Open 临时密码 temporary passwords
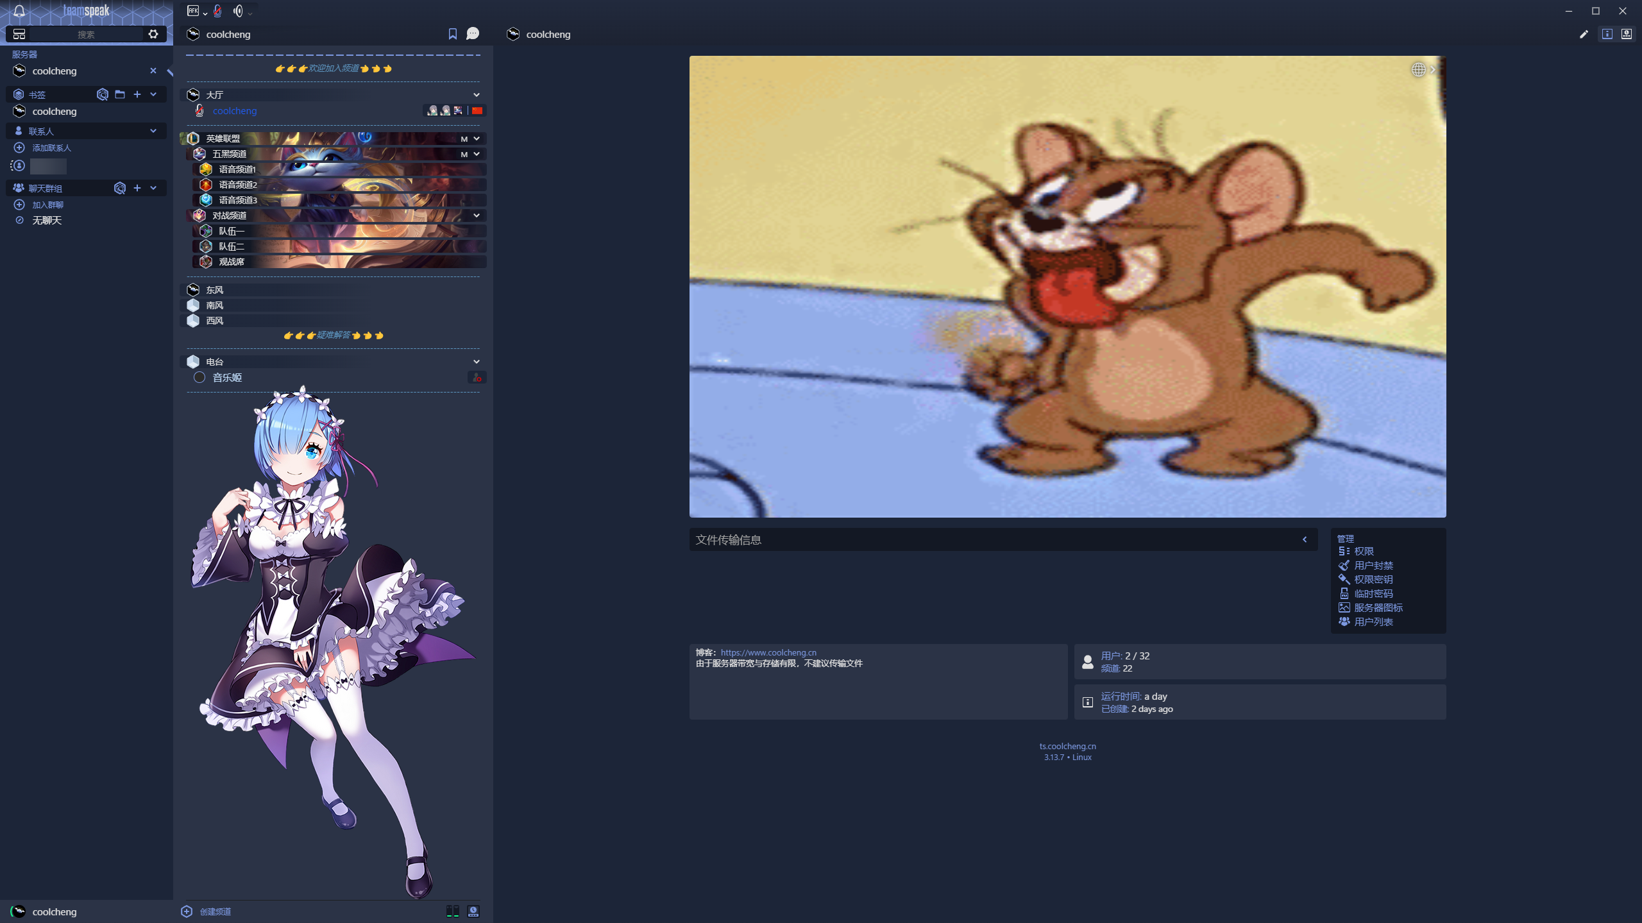1642x923 pixels. [1366, 593]
